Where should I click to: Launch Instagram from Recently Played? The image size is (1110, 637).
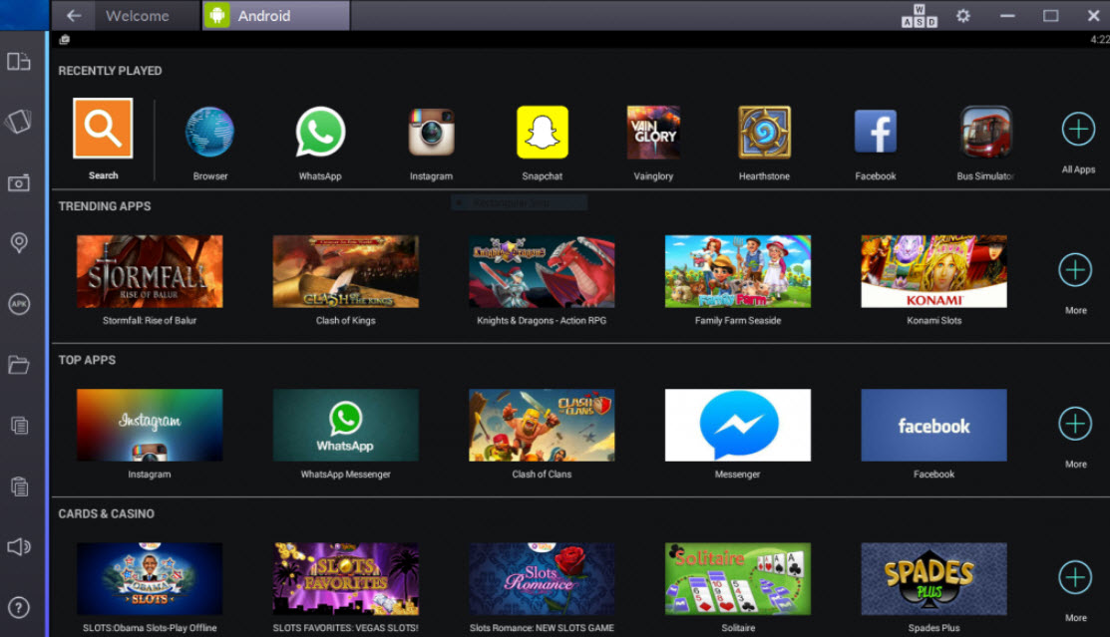point(431,132)
